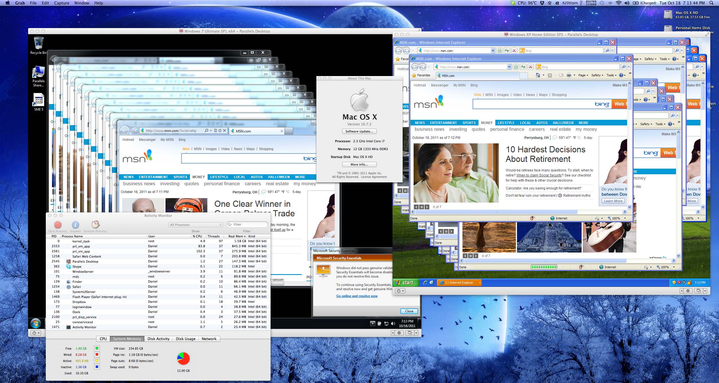
Task: Click the Windows 7 tray volume icon
Action: pyautogui.click(x=393, y=324)
